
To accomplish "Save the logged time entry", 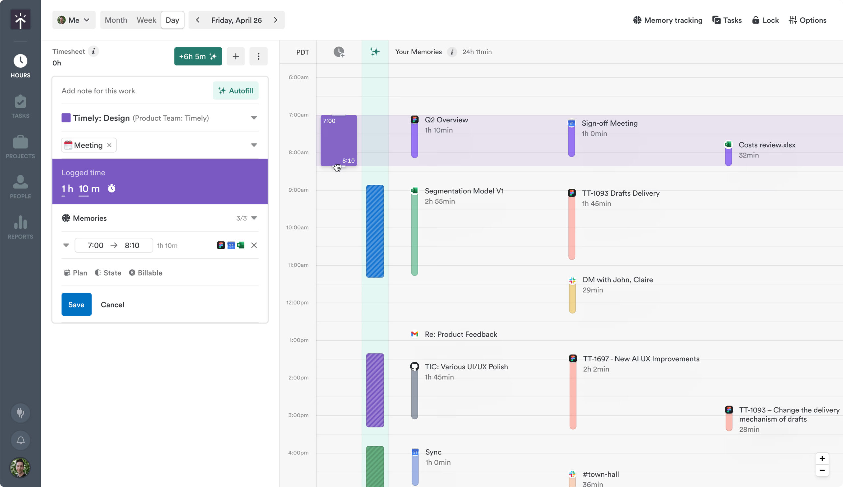I will click(x=76, y=304).
